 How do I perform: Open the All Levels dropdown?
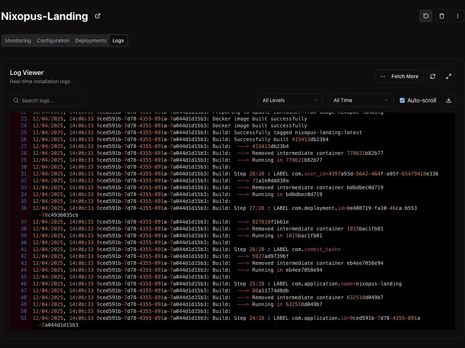pos(290,100)
